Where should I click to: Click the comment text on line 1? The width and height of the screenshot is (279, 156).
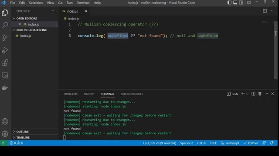tap(118, 24)
